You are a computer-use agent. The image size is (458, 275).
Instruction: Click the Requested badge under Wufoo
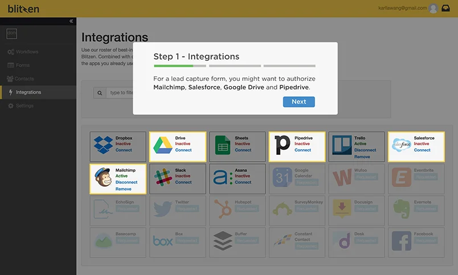pos(366,177)
